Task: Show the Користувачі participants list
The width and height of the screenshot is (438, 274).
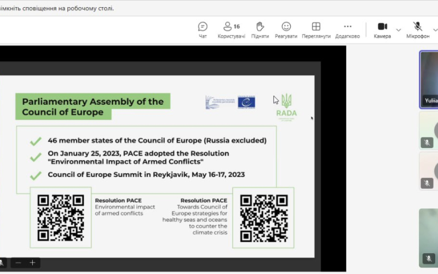Action: click(x=231, y=30)
